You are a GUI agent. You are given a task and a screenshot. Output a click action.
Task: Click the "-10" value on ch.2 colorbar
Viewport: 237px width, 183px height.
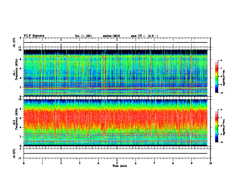point(221,142)
